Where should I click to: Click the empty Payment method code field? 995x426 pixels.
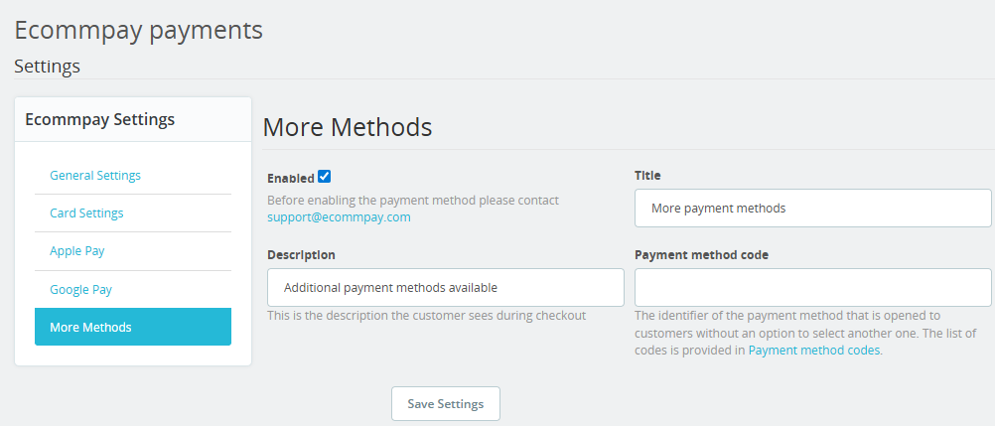point(813,288)
